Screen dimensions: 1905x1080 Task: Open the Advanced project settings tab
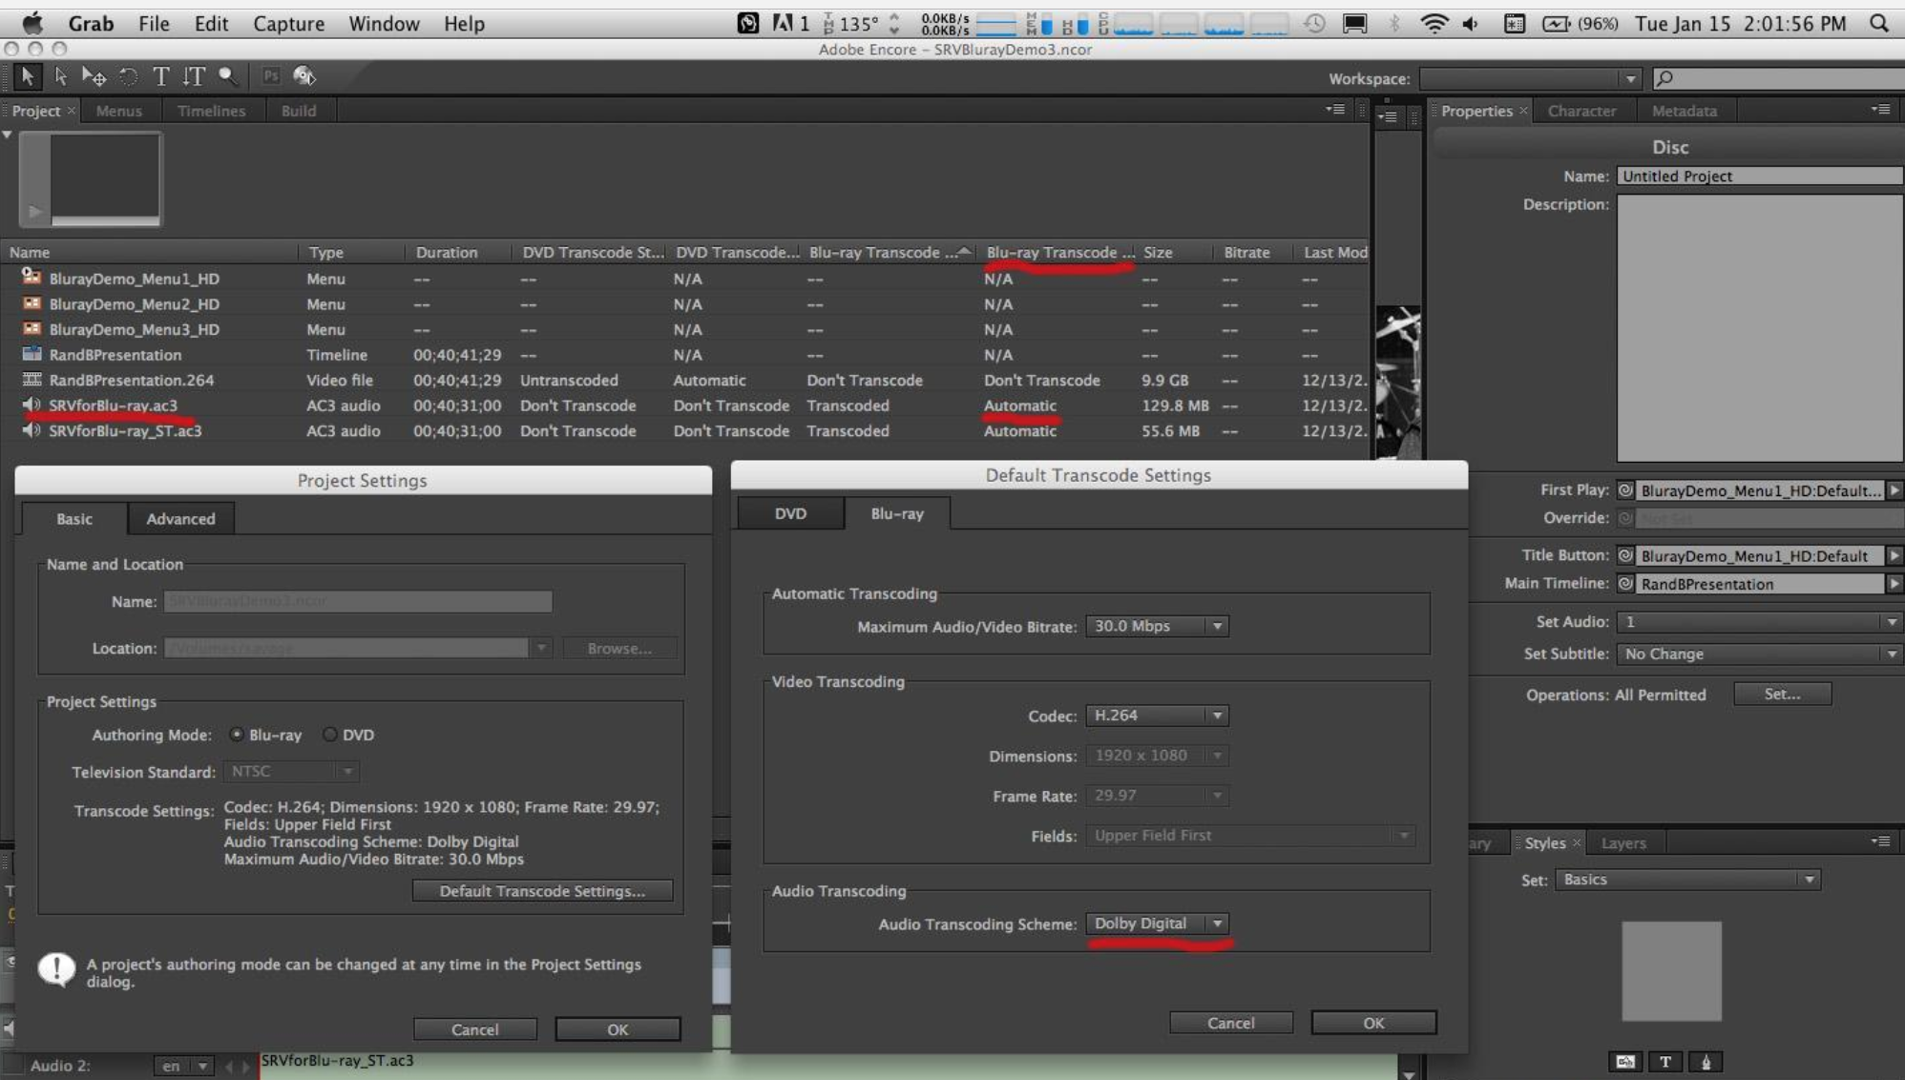(x=180, y=519)
